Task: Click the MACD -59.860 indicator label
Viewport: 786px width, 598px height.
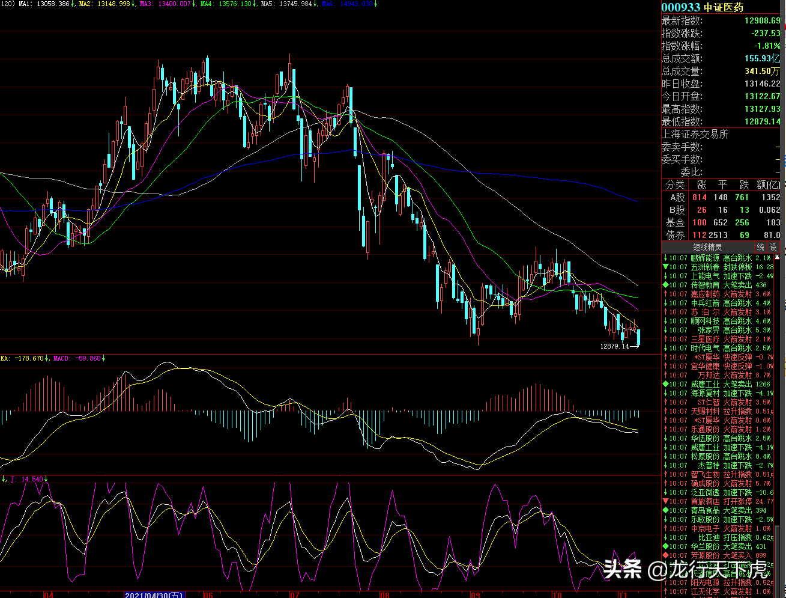Action: 79,358
